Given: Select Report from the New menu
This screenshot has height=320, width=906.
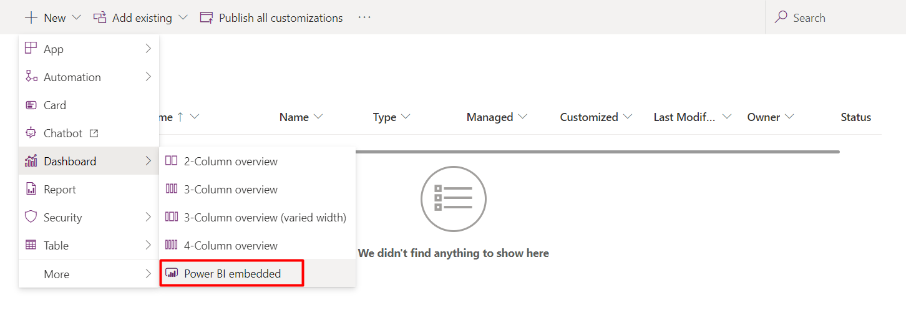Looking at the screenshot, I should click(89, 189).
